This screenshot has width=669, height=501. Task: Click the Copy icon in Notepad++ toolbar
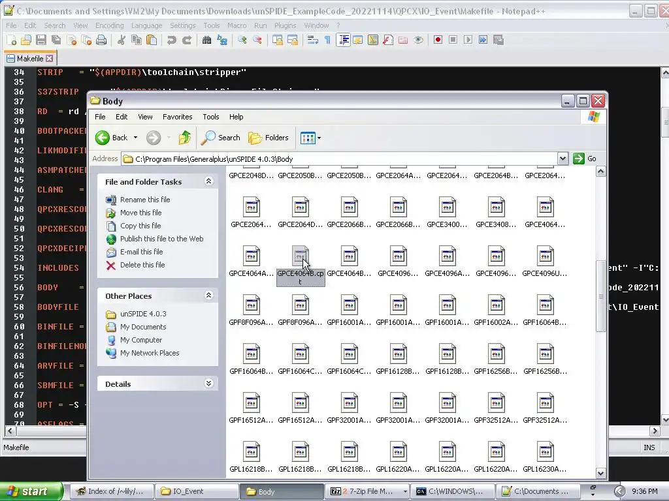(137, 40)
